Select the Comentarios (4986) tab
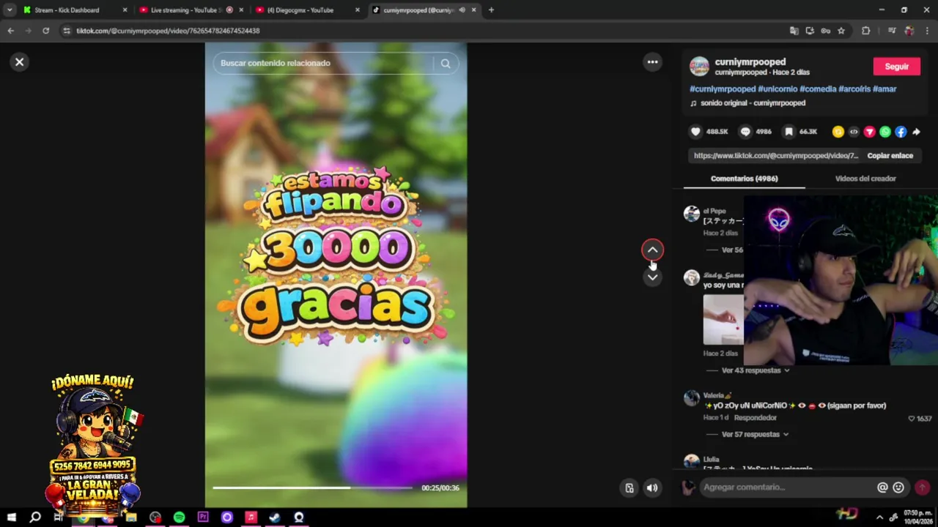The image size is (938, 527). pyautogui.click(x=744, y=179)
